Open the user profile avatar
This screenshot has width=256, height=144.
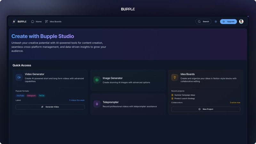(x=241, y=21)
